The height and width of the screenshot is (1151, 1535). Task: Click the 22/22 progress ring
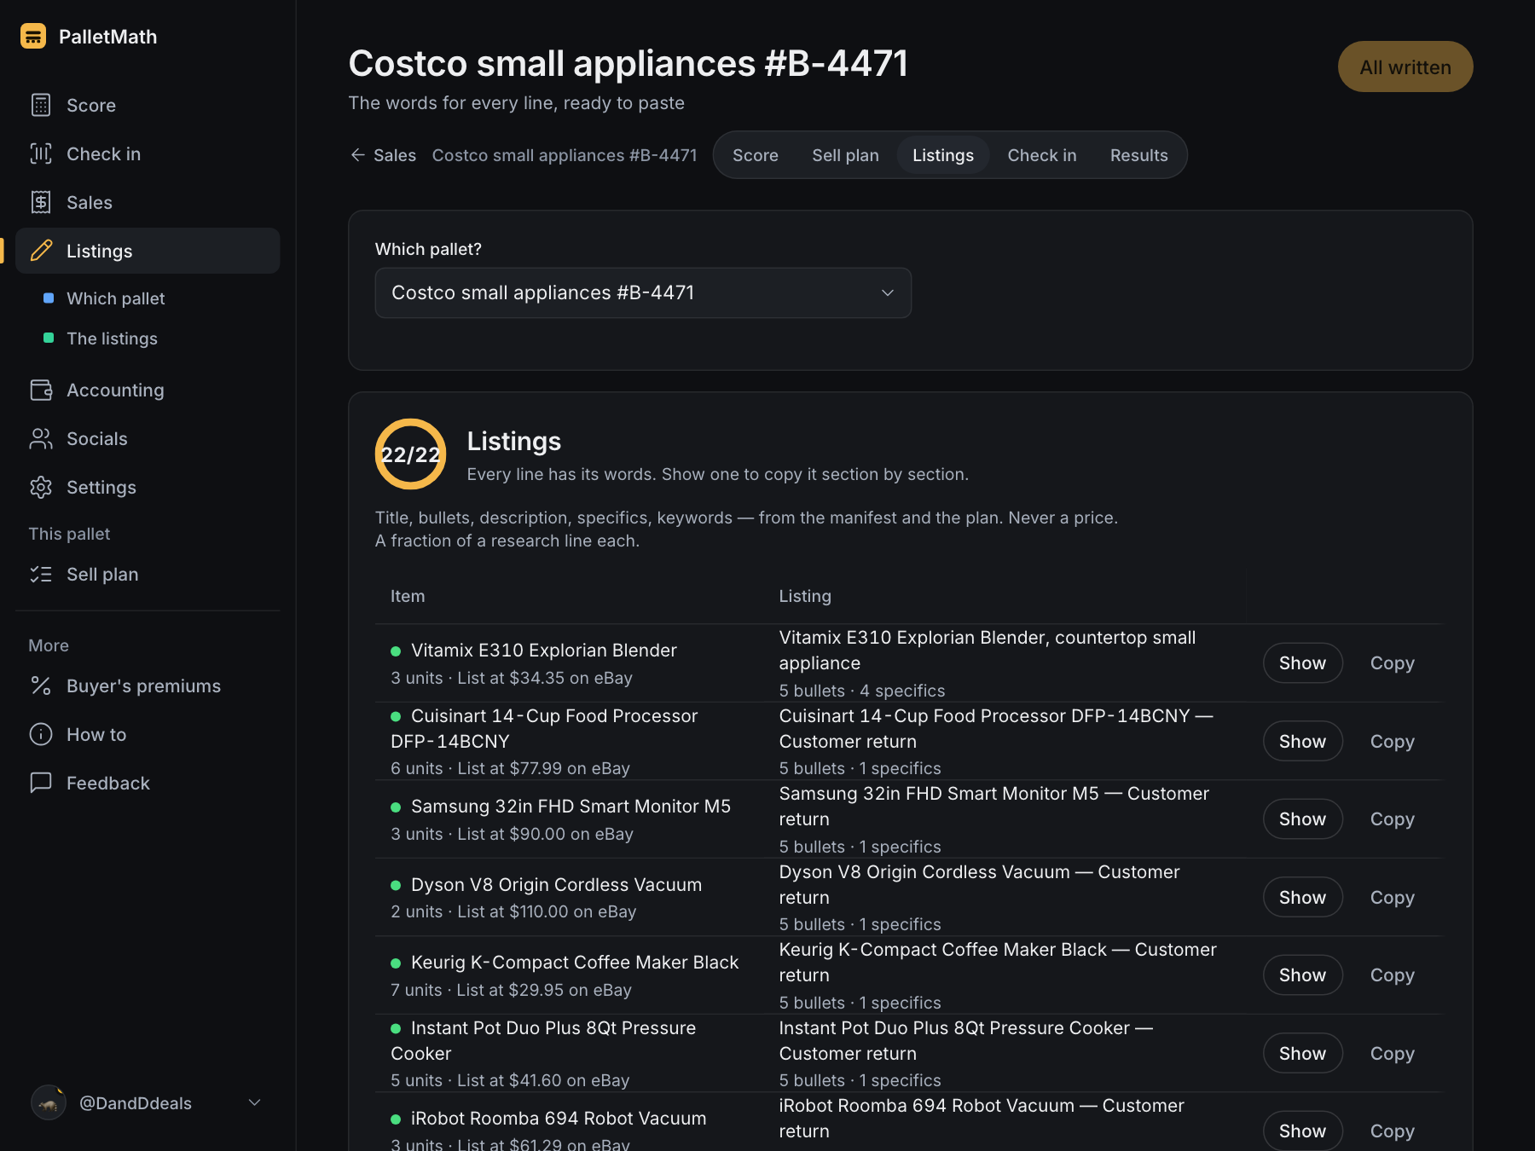click(x=410, y=454)
